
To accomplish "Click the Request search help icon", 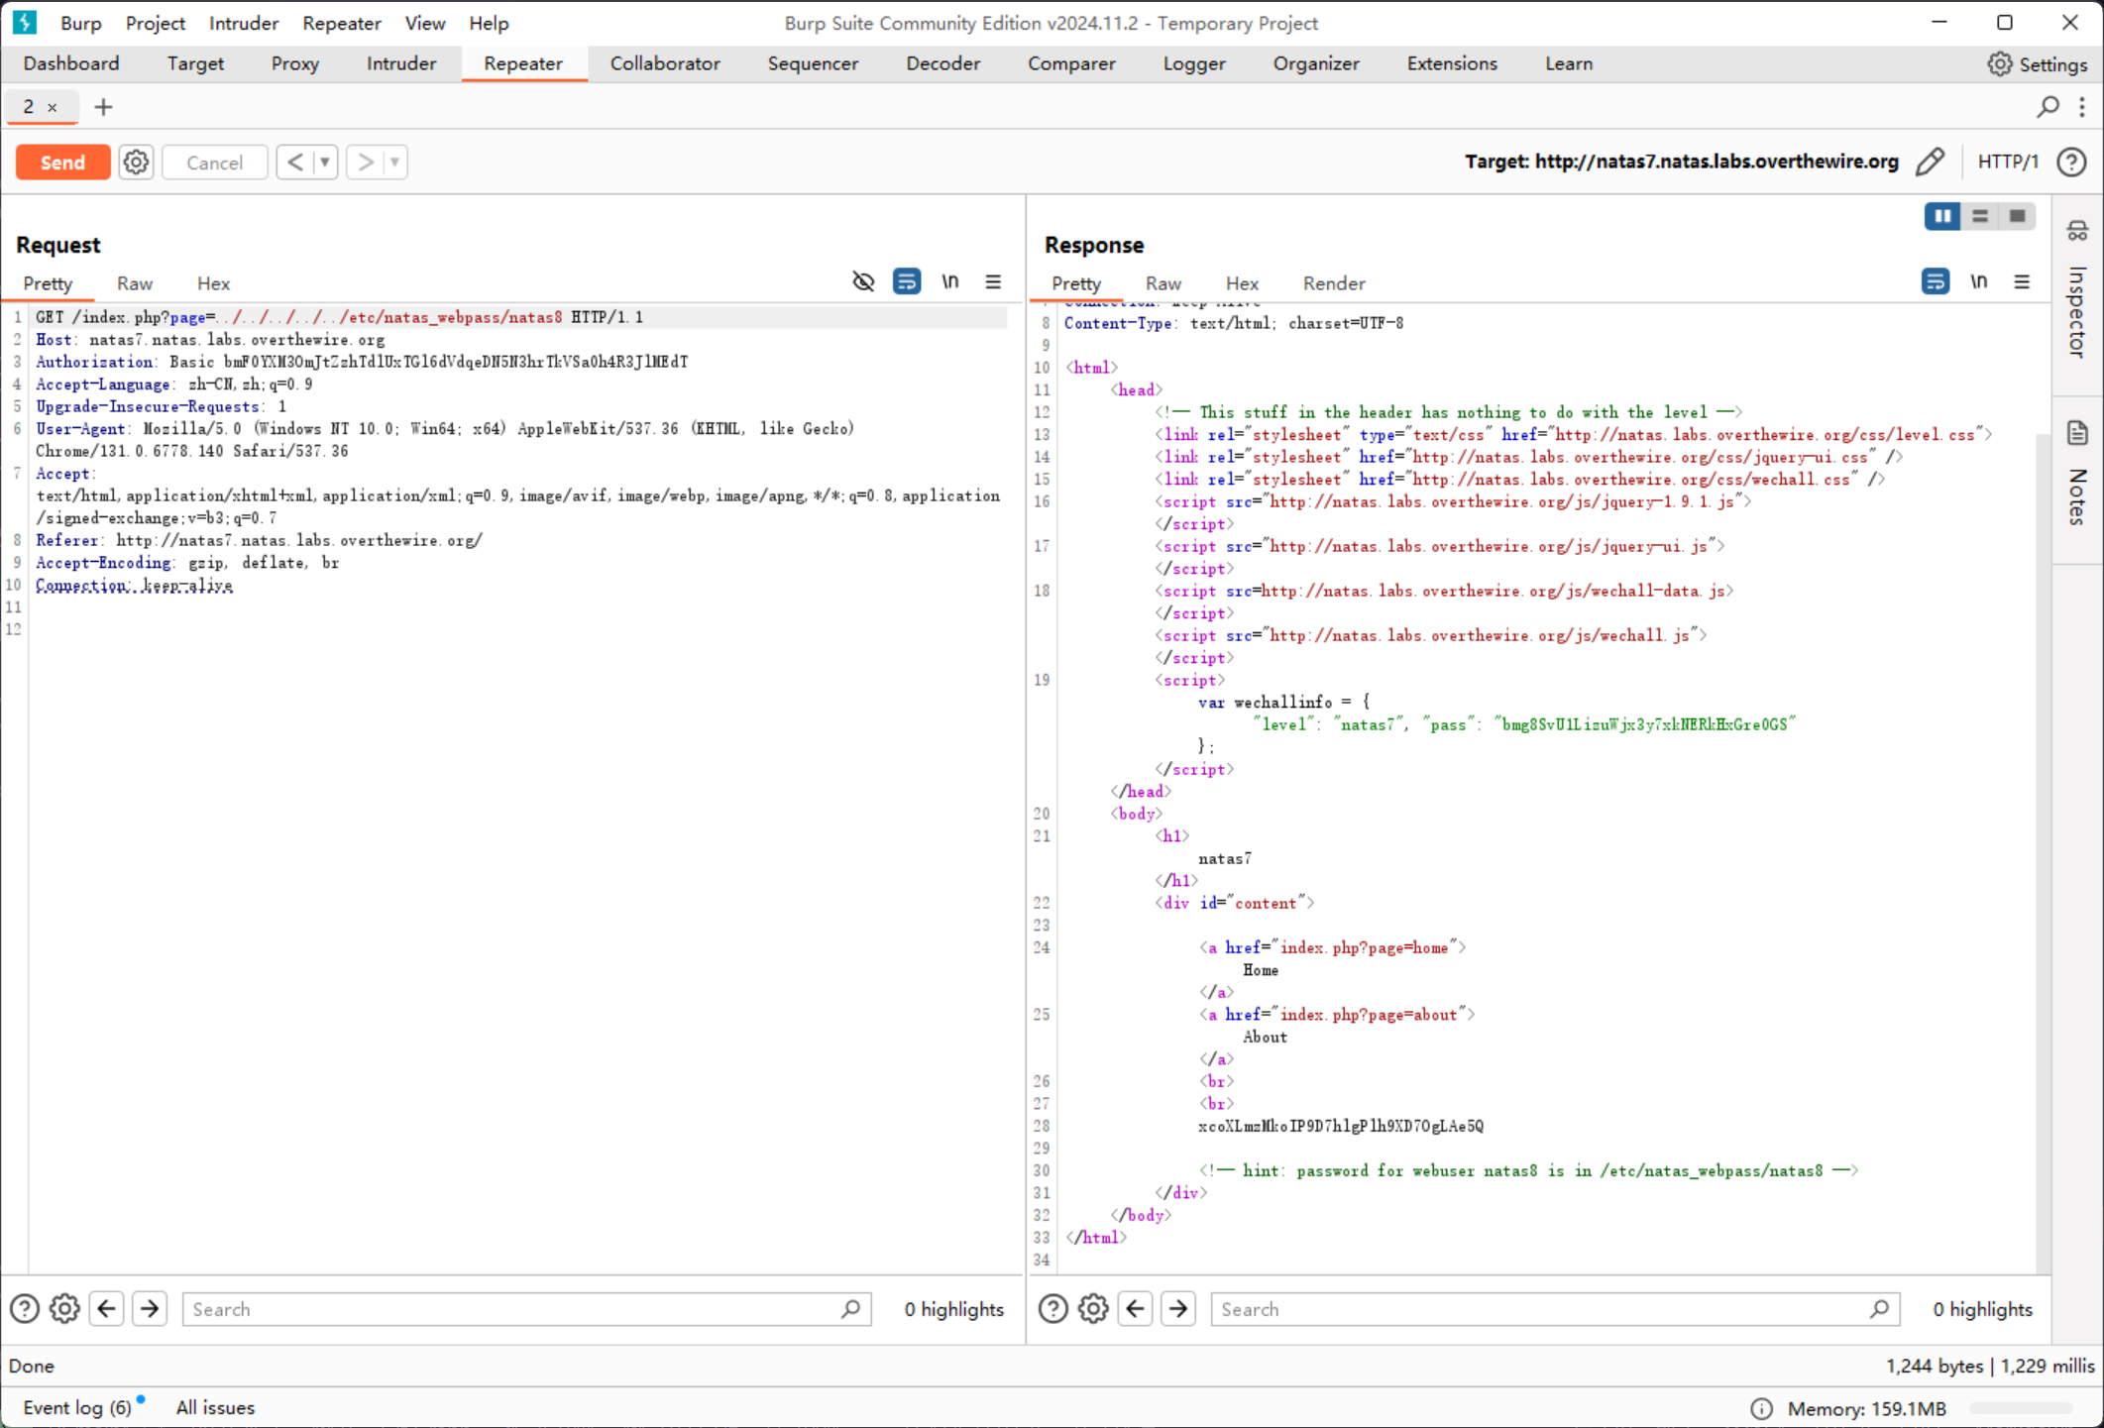I will [x=25, y=1309].
